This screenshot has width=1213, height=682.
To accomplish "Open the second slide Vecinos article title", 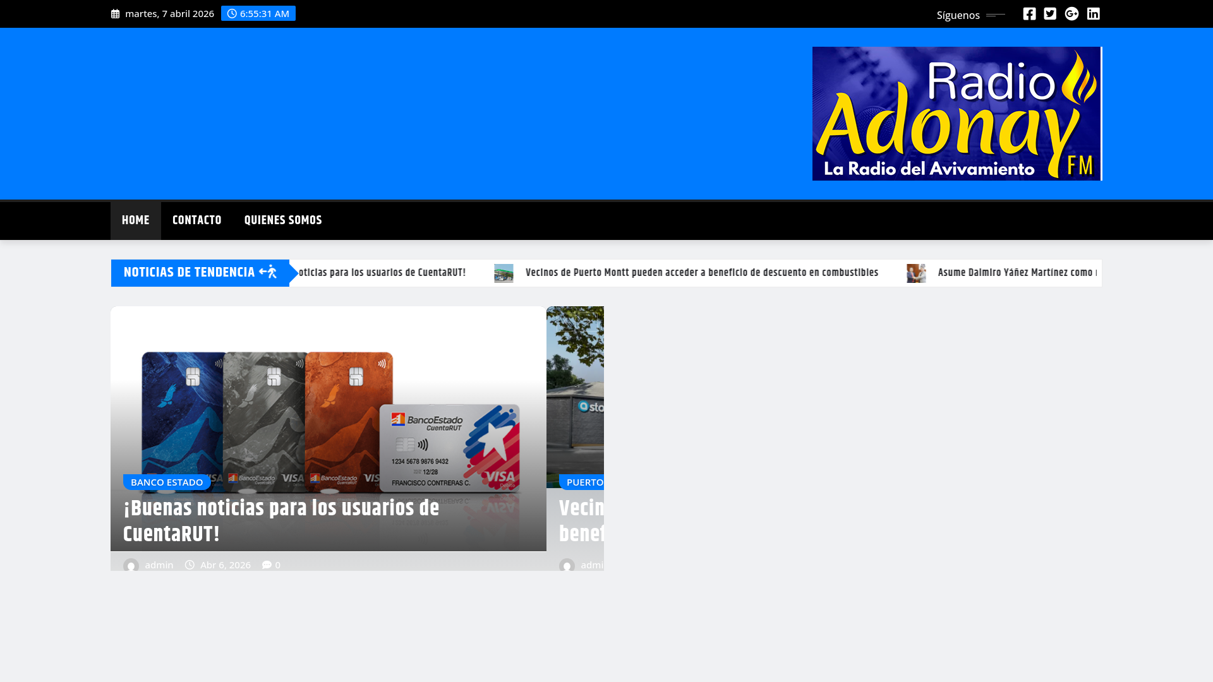I will pyautogui.click(x=581, y=522).
